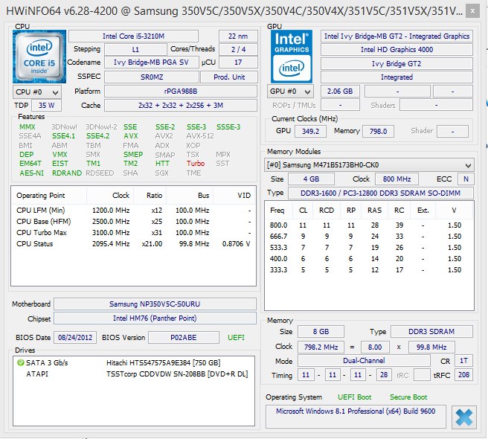
Task: Click the AVX feature label
Action: (x=131, y=136)
